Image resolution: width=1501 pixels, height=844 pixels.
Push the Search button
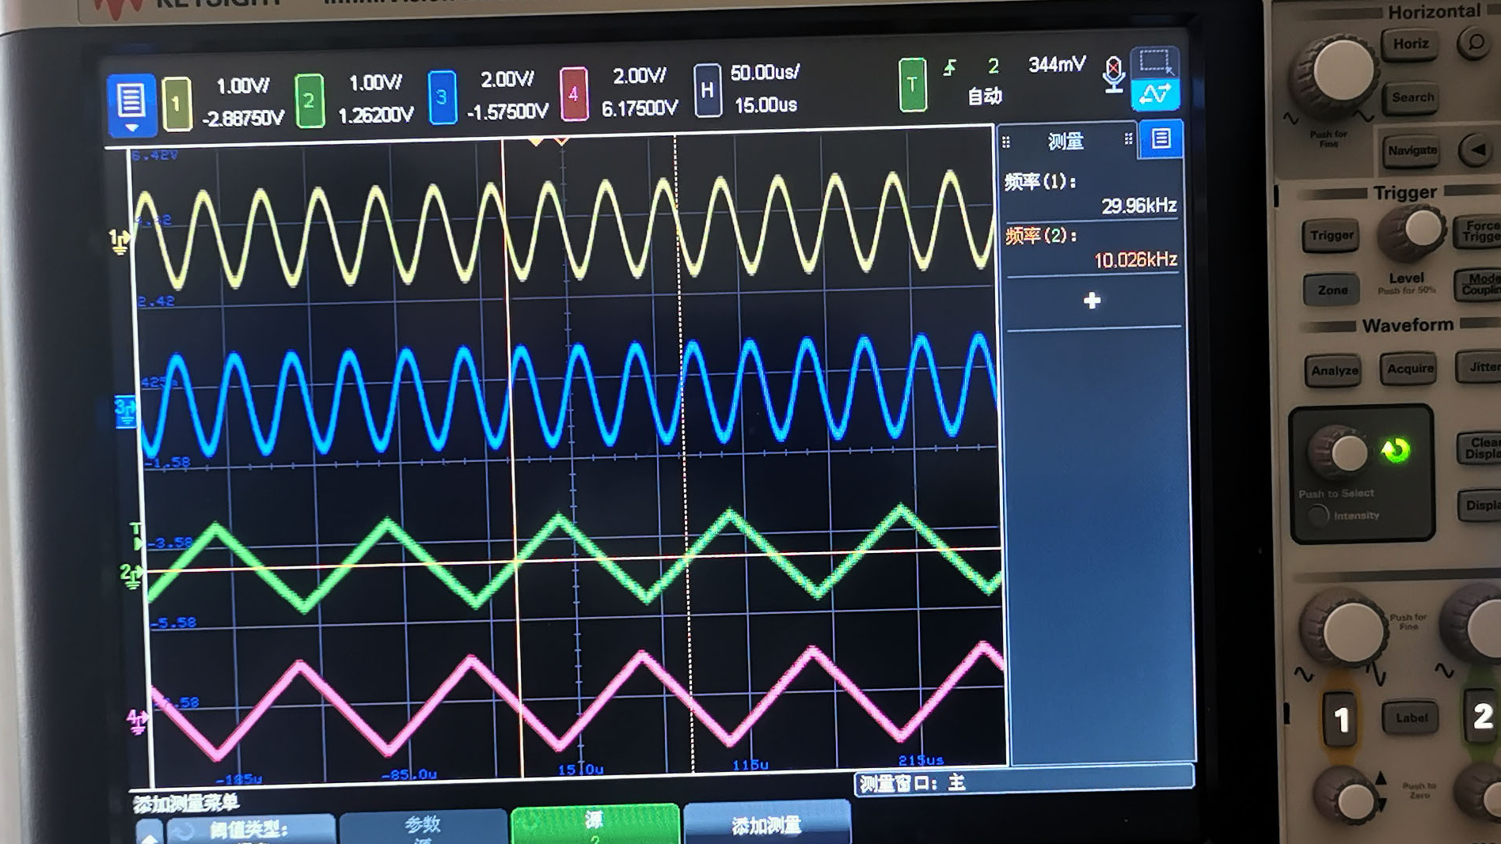[x=1412, y=98]
